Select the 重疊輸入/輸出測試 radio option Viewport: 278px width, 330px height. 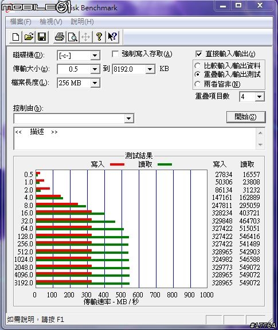pos(198,74)
